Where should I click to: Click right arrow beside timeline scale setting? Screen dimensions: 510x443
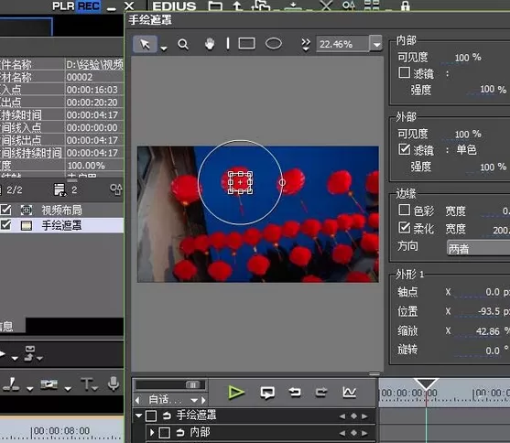click(203, 399)
